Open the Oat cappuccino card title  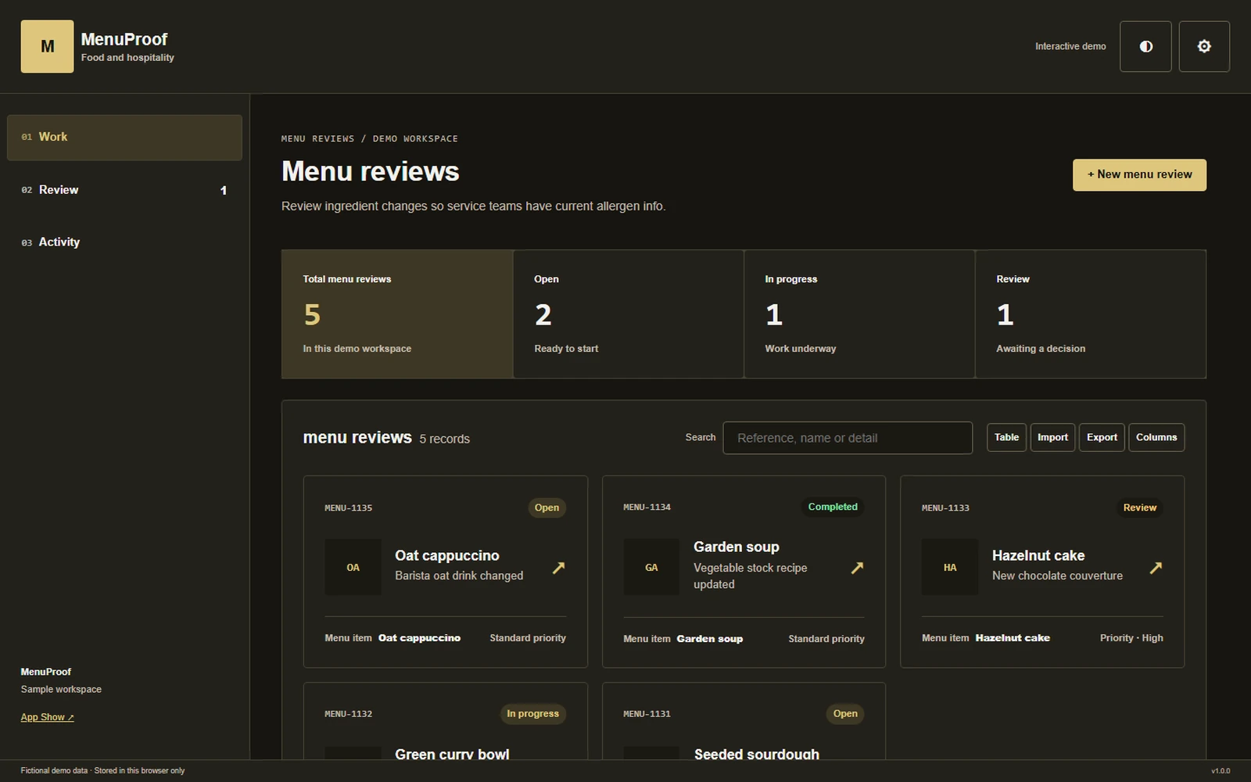(x=447, y=555)
